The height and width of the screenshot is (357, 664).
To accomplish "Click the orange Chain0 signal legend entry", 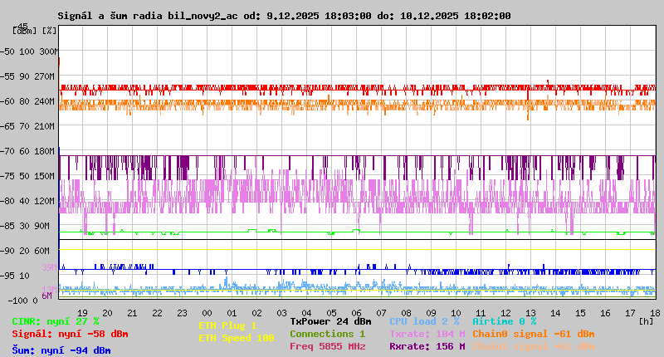I will (533, 334).
